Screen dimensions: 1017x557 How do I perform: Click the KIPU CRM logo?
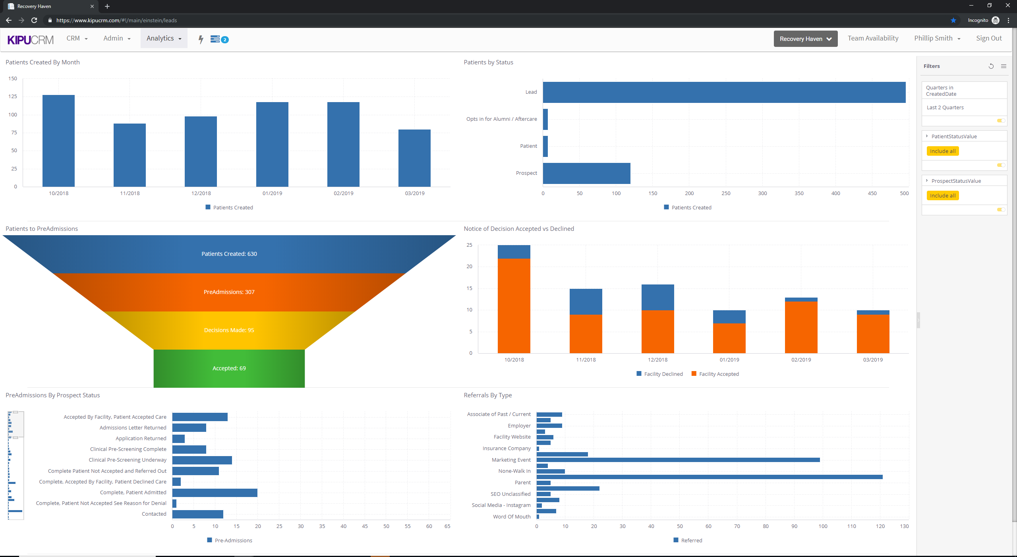click(30, 39)
